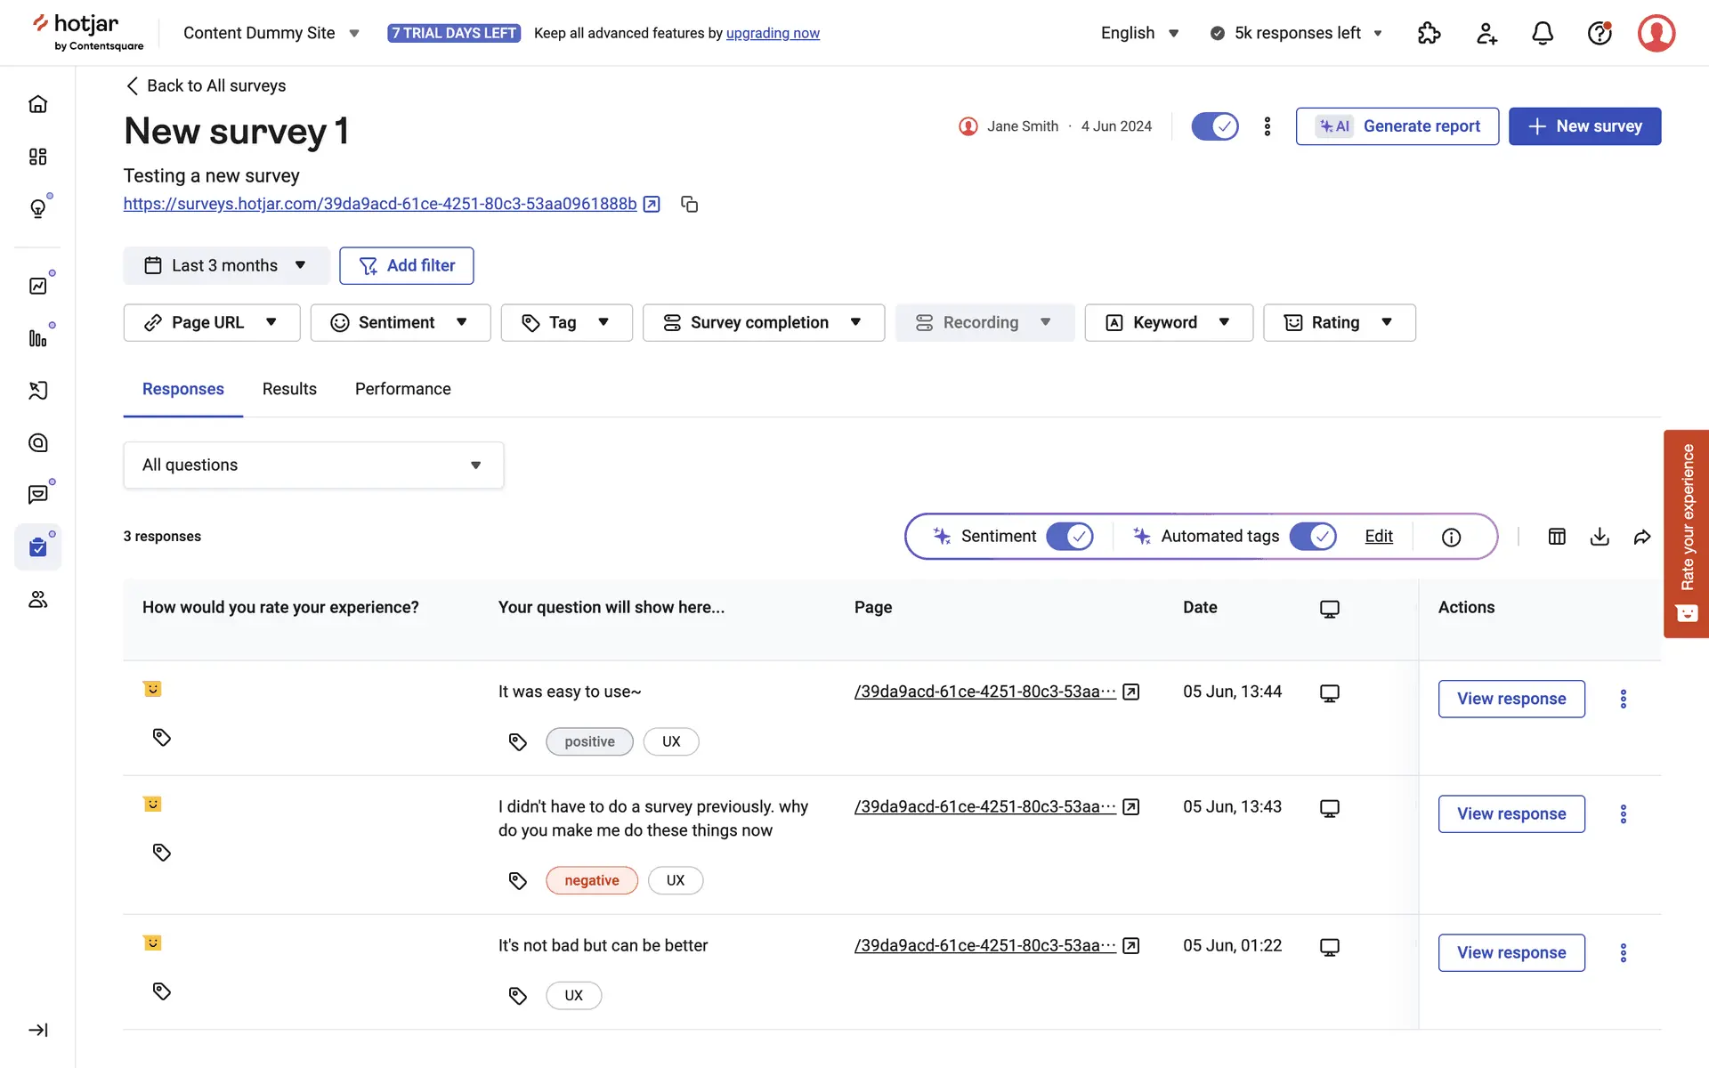Click the negative sentiment tag

tap(591, 880)
